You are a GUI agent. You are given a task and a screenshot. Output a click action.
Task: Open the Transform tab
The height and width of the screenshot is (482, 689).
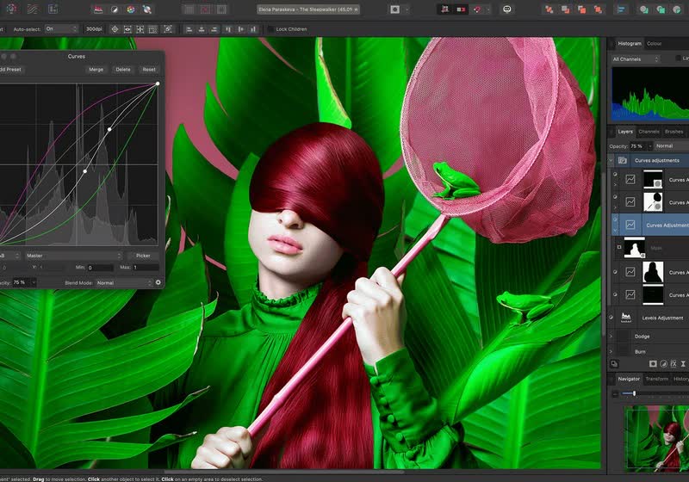pyautogui.click(x=656, y=379)
